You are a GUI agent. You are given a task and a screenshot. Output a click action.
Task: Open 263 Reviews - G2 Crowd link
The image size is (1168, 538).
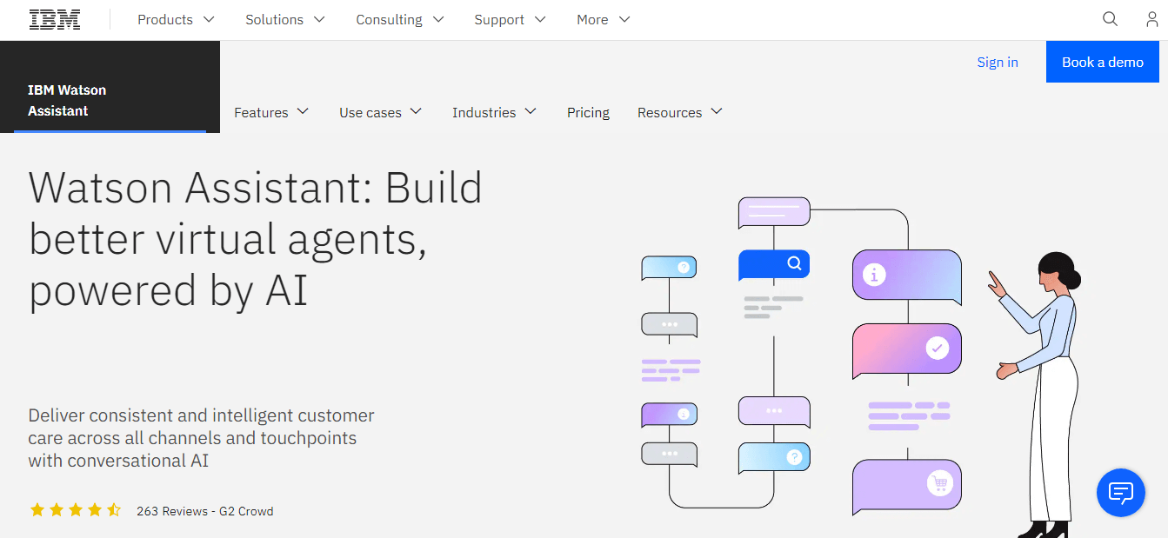(x=205, y=511)
